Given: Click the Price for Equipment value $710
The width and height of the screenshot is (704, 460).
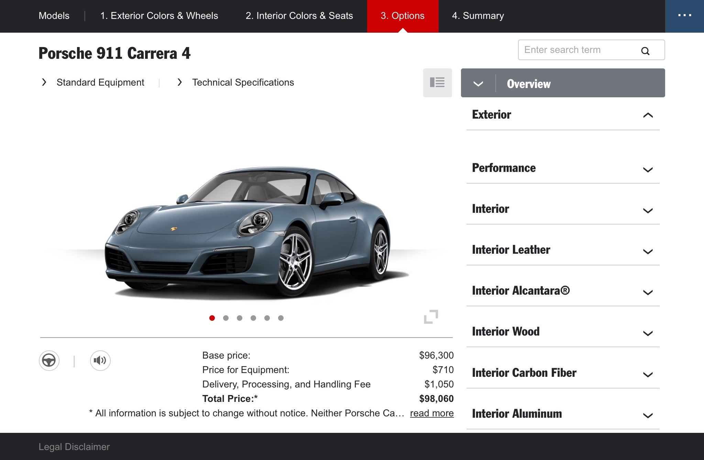Looking at the screenshot, I should click(x=443, y=370).
